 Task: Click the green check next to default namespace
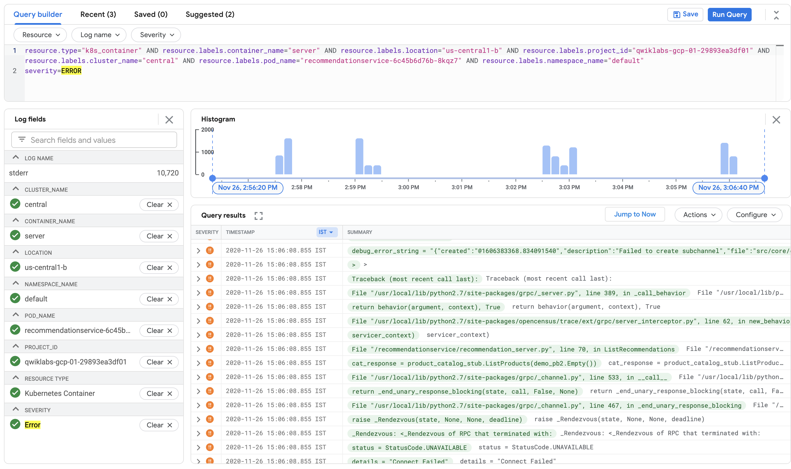click(x=15, y=298)
